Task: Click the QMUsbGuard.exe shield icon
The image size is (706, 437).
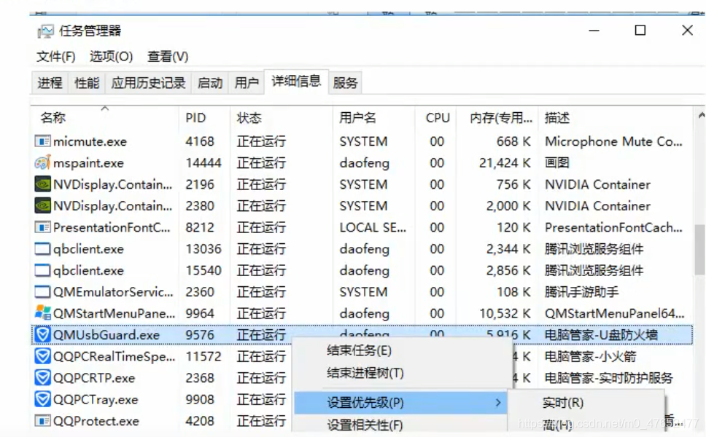Action: click(x=42, y=334)
